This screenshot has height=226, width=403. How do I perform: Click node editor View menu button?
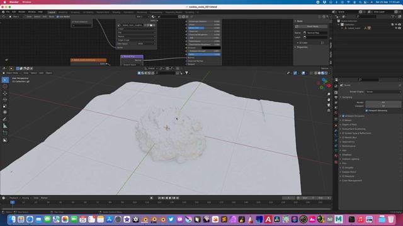pos(29,17)
